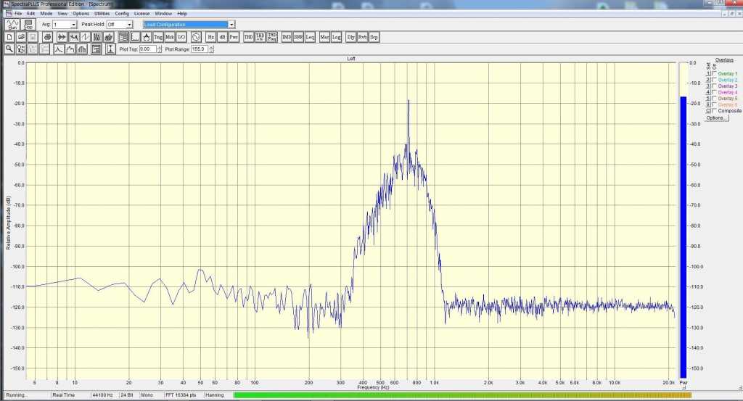Open the I/O toolbar button
The width and height of the screenshot is (743, 401).
(x=181, y=37)
